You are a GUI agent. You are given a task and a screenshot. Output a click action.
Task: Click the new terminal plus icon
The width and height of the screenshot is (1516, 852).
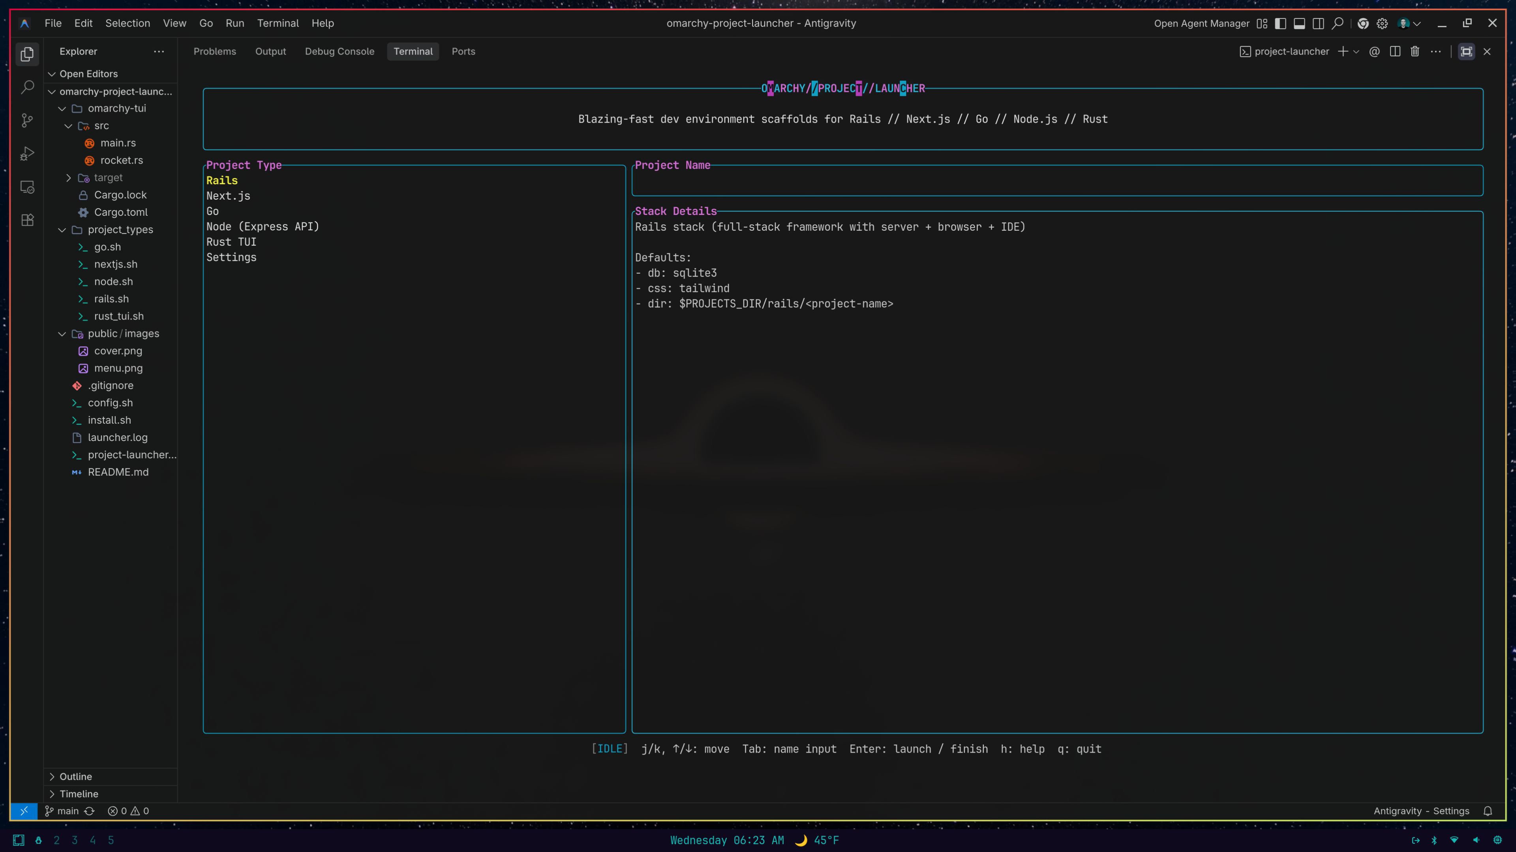tap(1343, 52)
